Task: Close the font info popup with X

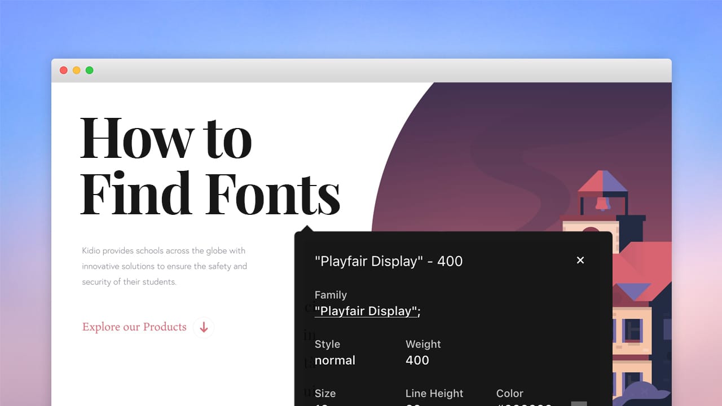Action: (580, 260)
